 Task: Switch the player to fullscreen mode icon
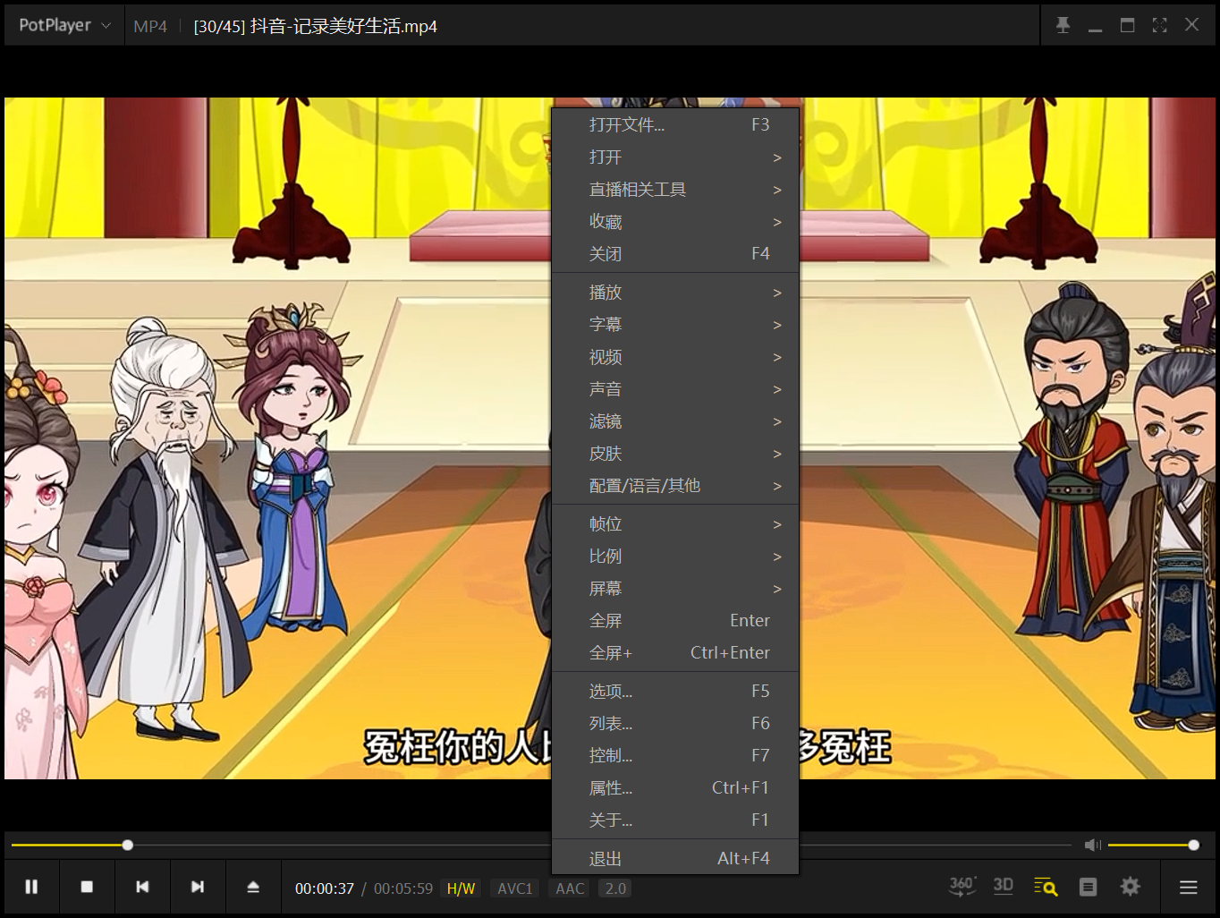coord(1159,25)
